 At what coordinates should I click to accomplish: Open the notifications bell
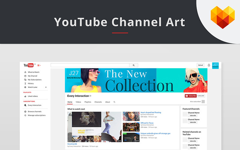click(209, 65)
